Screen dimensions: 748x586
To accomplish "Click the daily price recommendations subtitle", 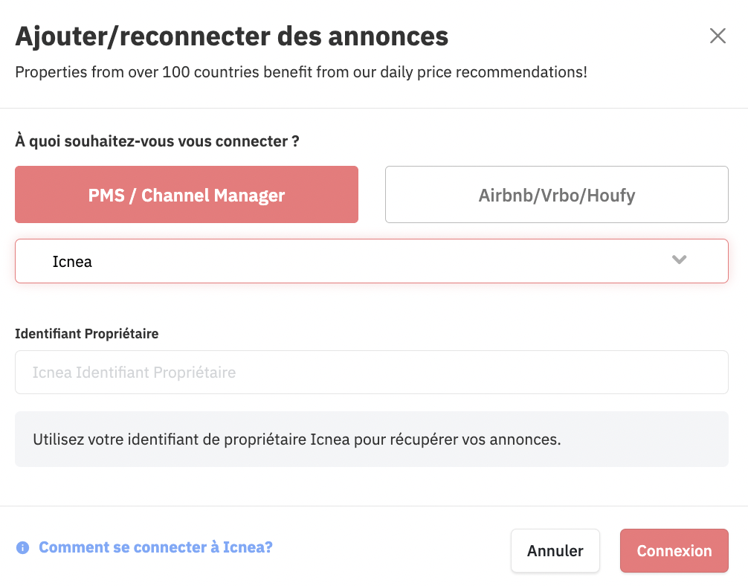I will pyautogui.click(x=301, y=72).
